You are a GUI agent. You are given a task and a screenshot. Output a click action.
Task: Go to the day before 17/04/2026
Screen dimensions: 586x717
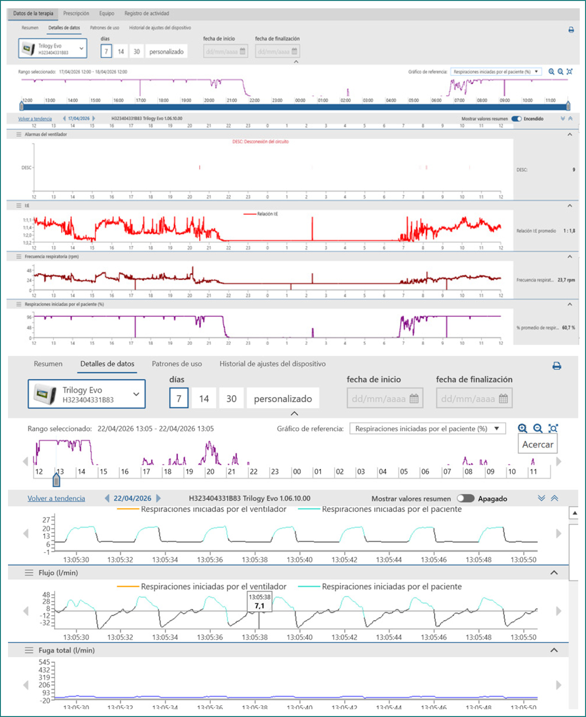point(64,119)
